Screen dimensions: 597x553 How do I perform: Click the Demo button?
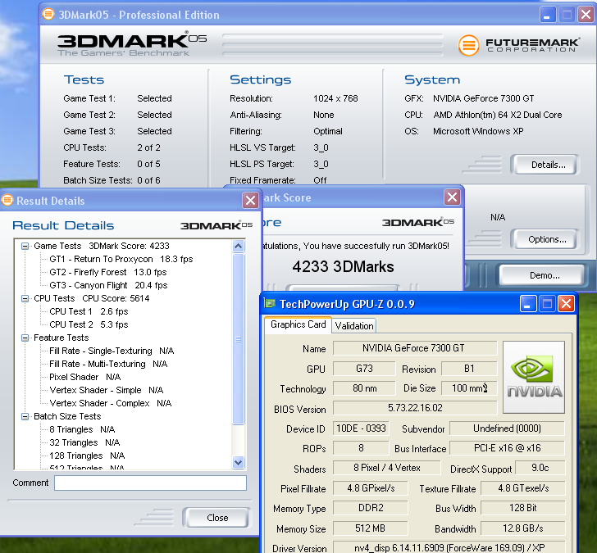542,275
